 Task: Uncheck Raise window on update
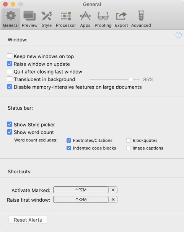10,64
